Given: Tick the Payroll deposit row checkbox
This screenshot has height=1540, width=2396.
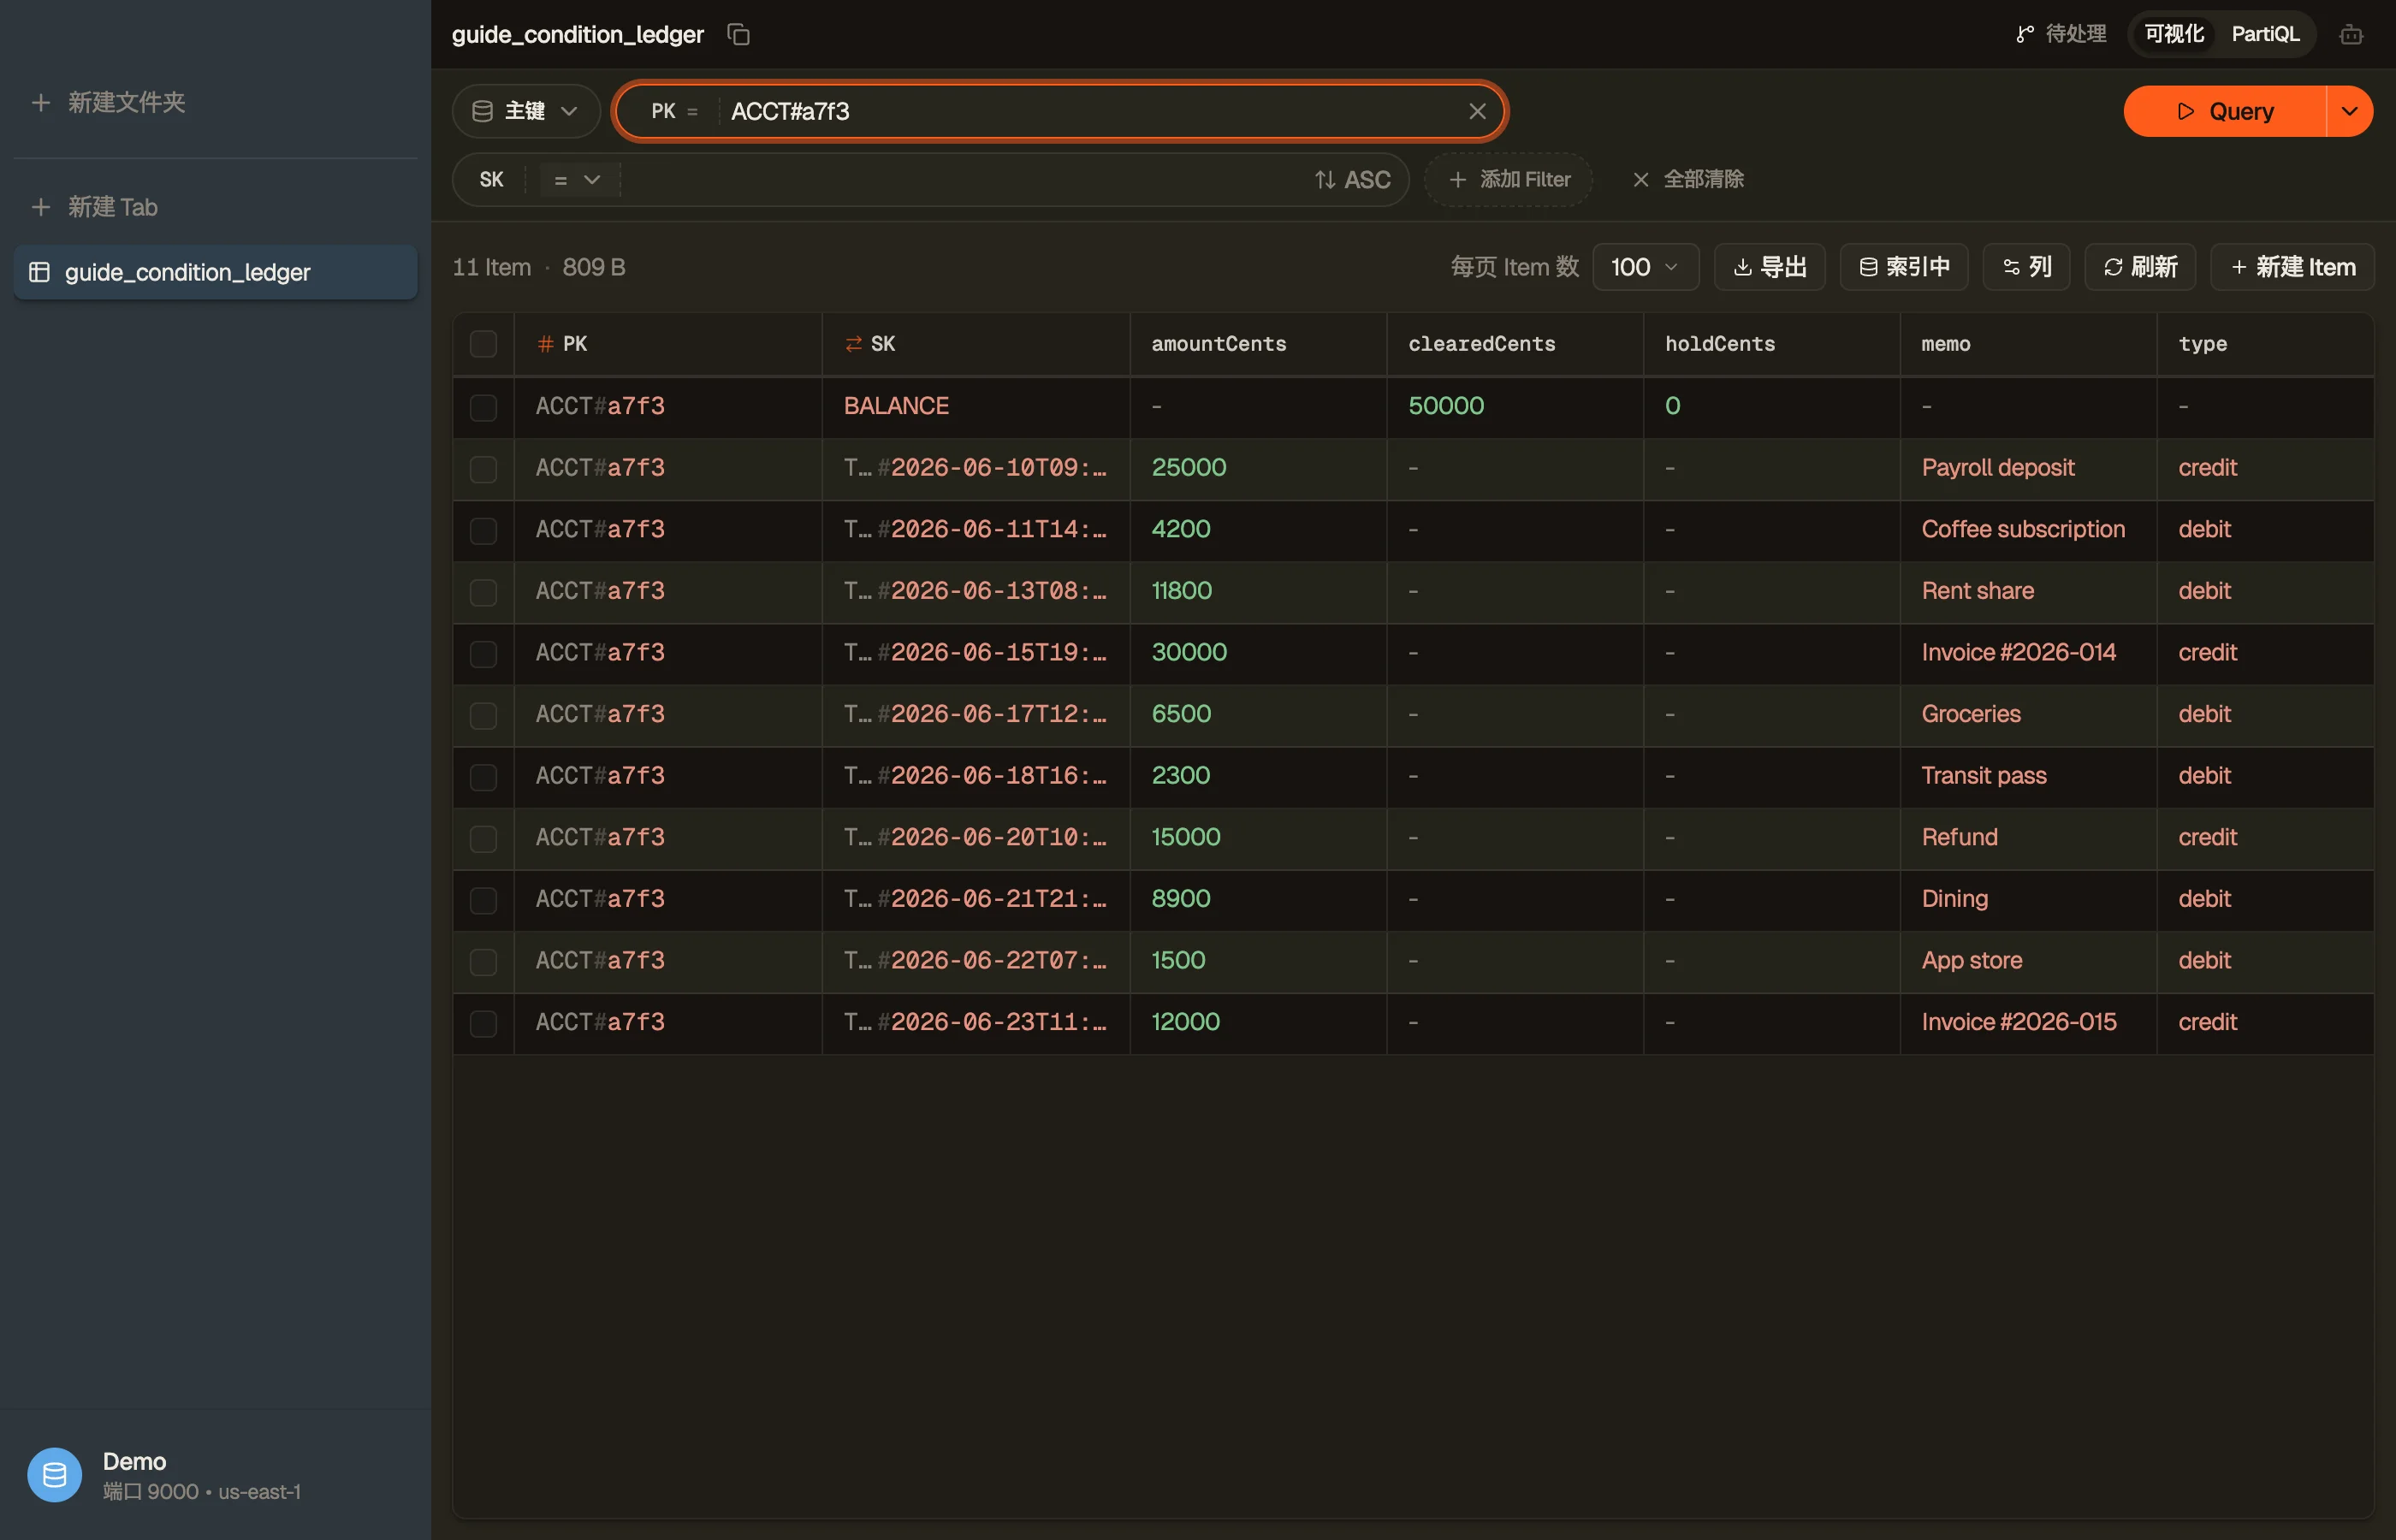Looking at the screenshot, I should click(x=483, y=468).
